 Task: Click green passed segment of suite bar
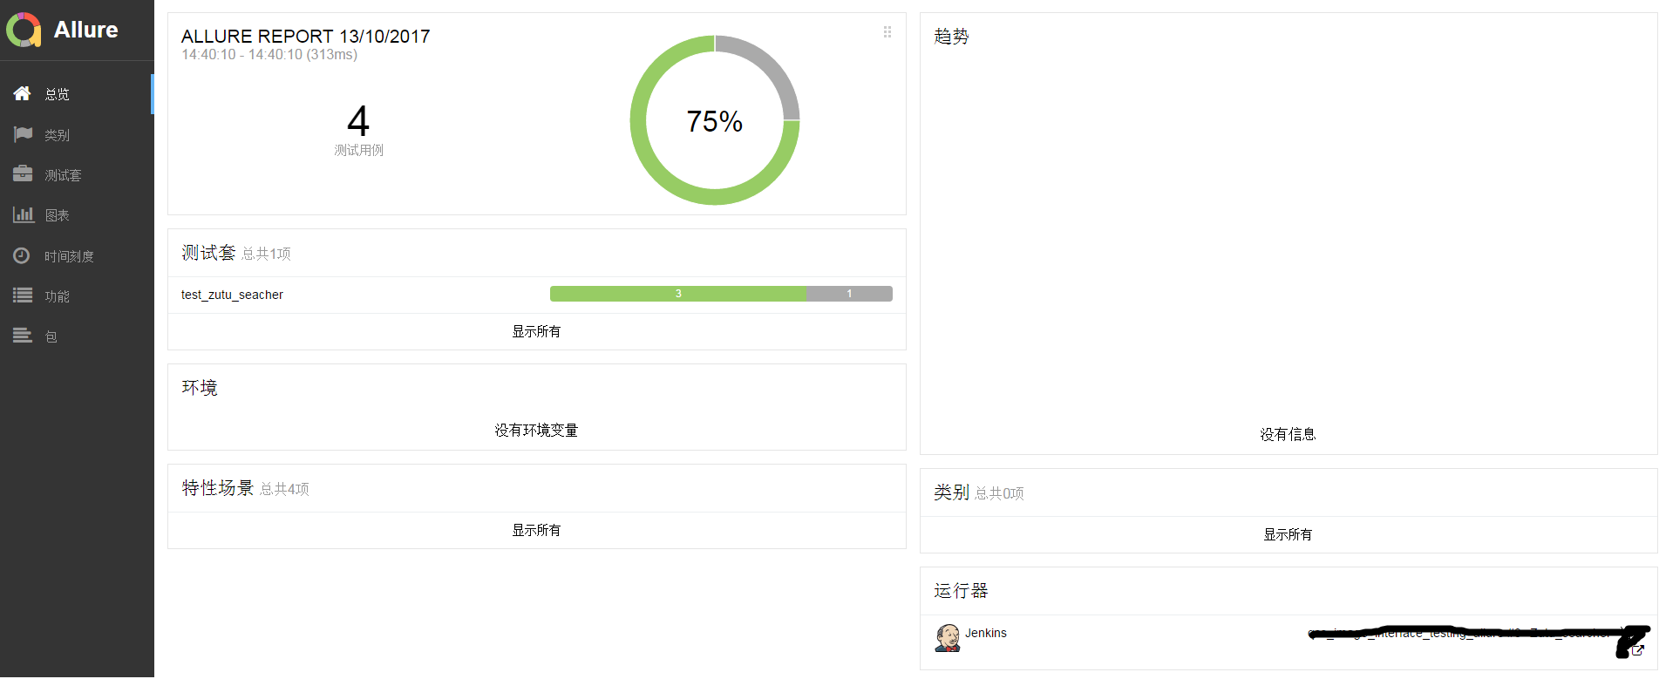point(678,294)
